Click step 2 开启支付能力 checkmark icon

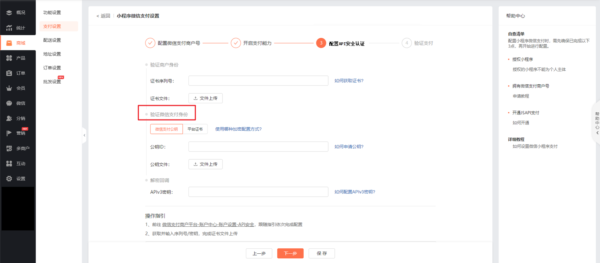coord(235,43)
